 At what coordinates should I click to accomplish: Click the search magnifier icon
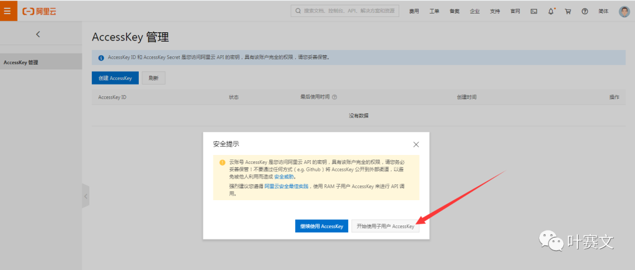(x=299, y=11)
